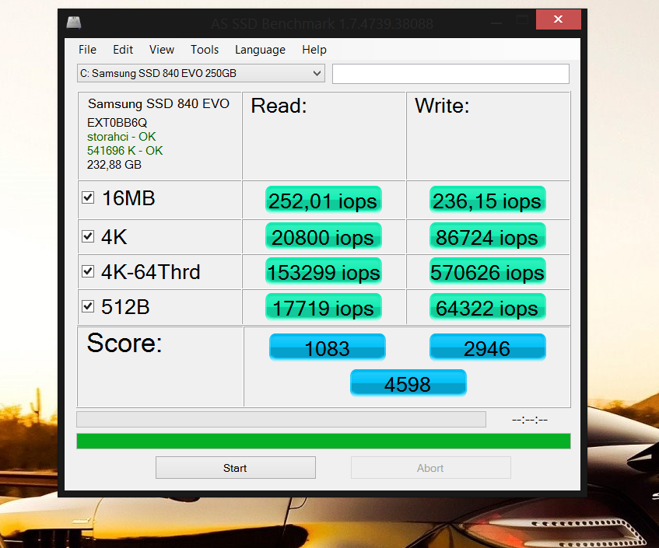Click the --:--:-- elapsed time indicator
This screenshot has height=548, width=659.
[x=530, y=420]
